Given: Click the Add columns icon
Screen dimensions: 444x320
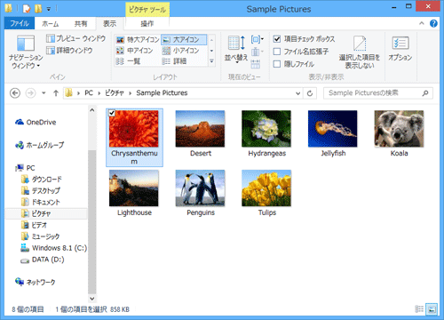Looking at the screenshot, I should [257, 52].
